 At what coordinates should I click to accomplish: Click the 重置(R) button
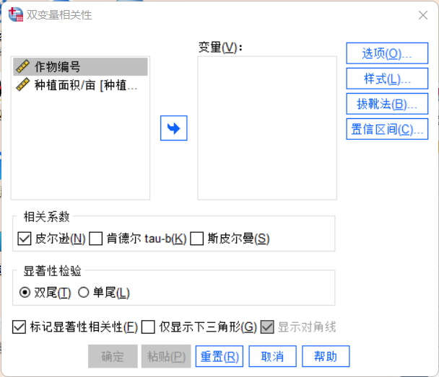click(219, 356)
